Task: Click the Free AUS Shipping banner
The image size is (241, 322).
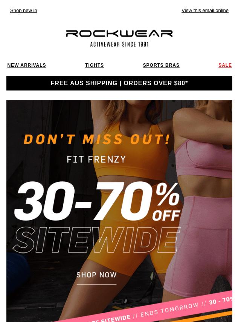Action: click(119, 83)
